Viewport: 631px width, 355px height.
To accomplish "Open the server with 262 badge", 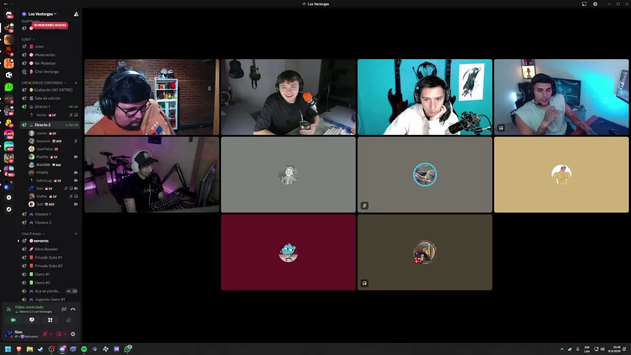I will pyautogui.click(x=9, y=134).
